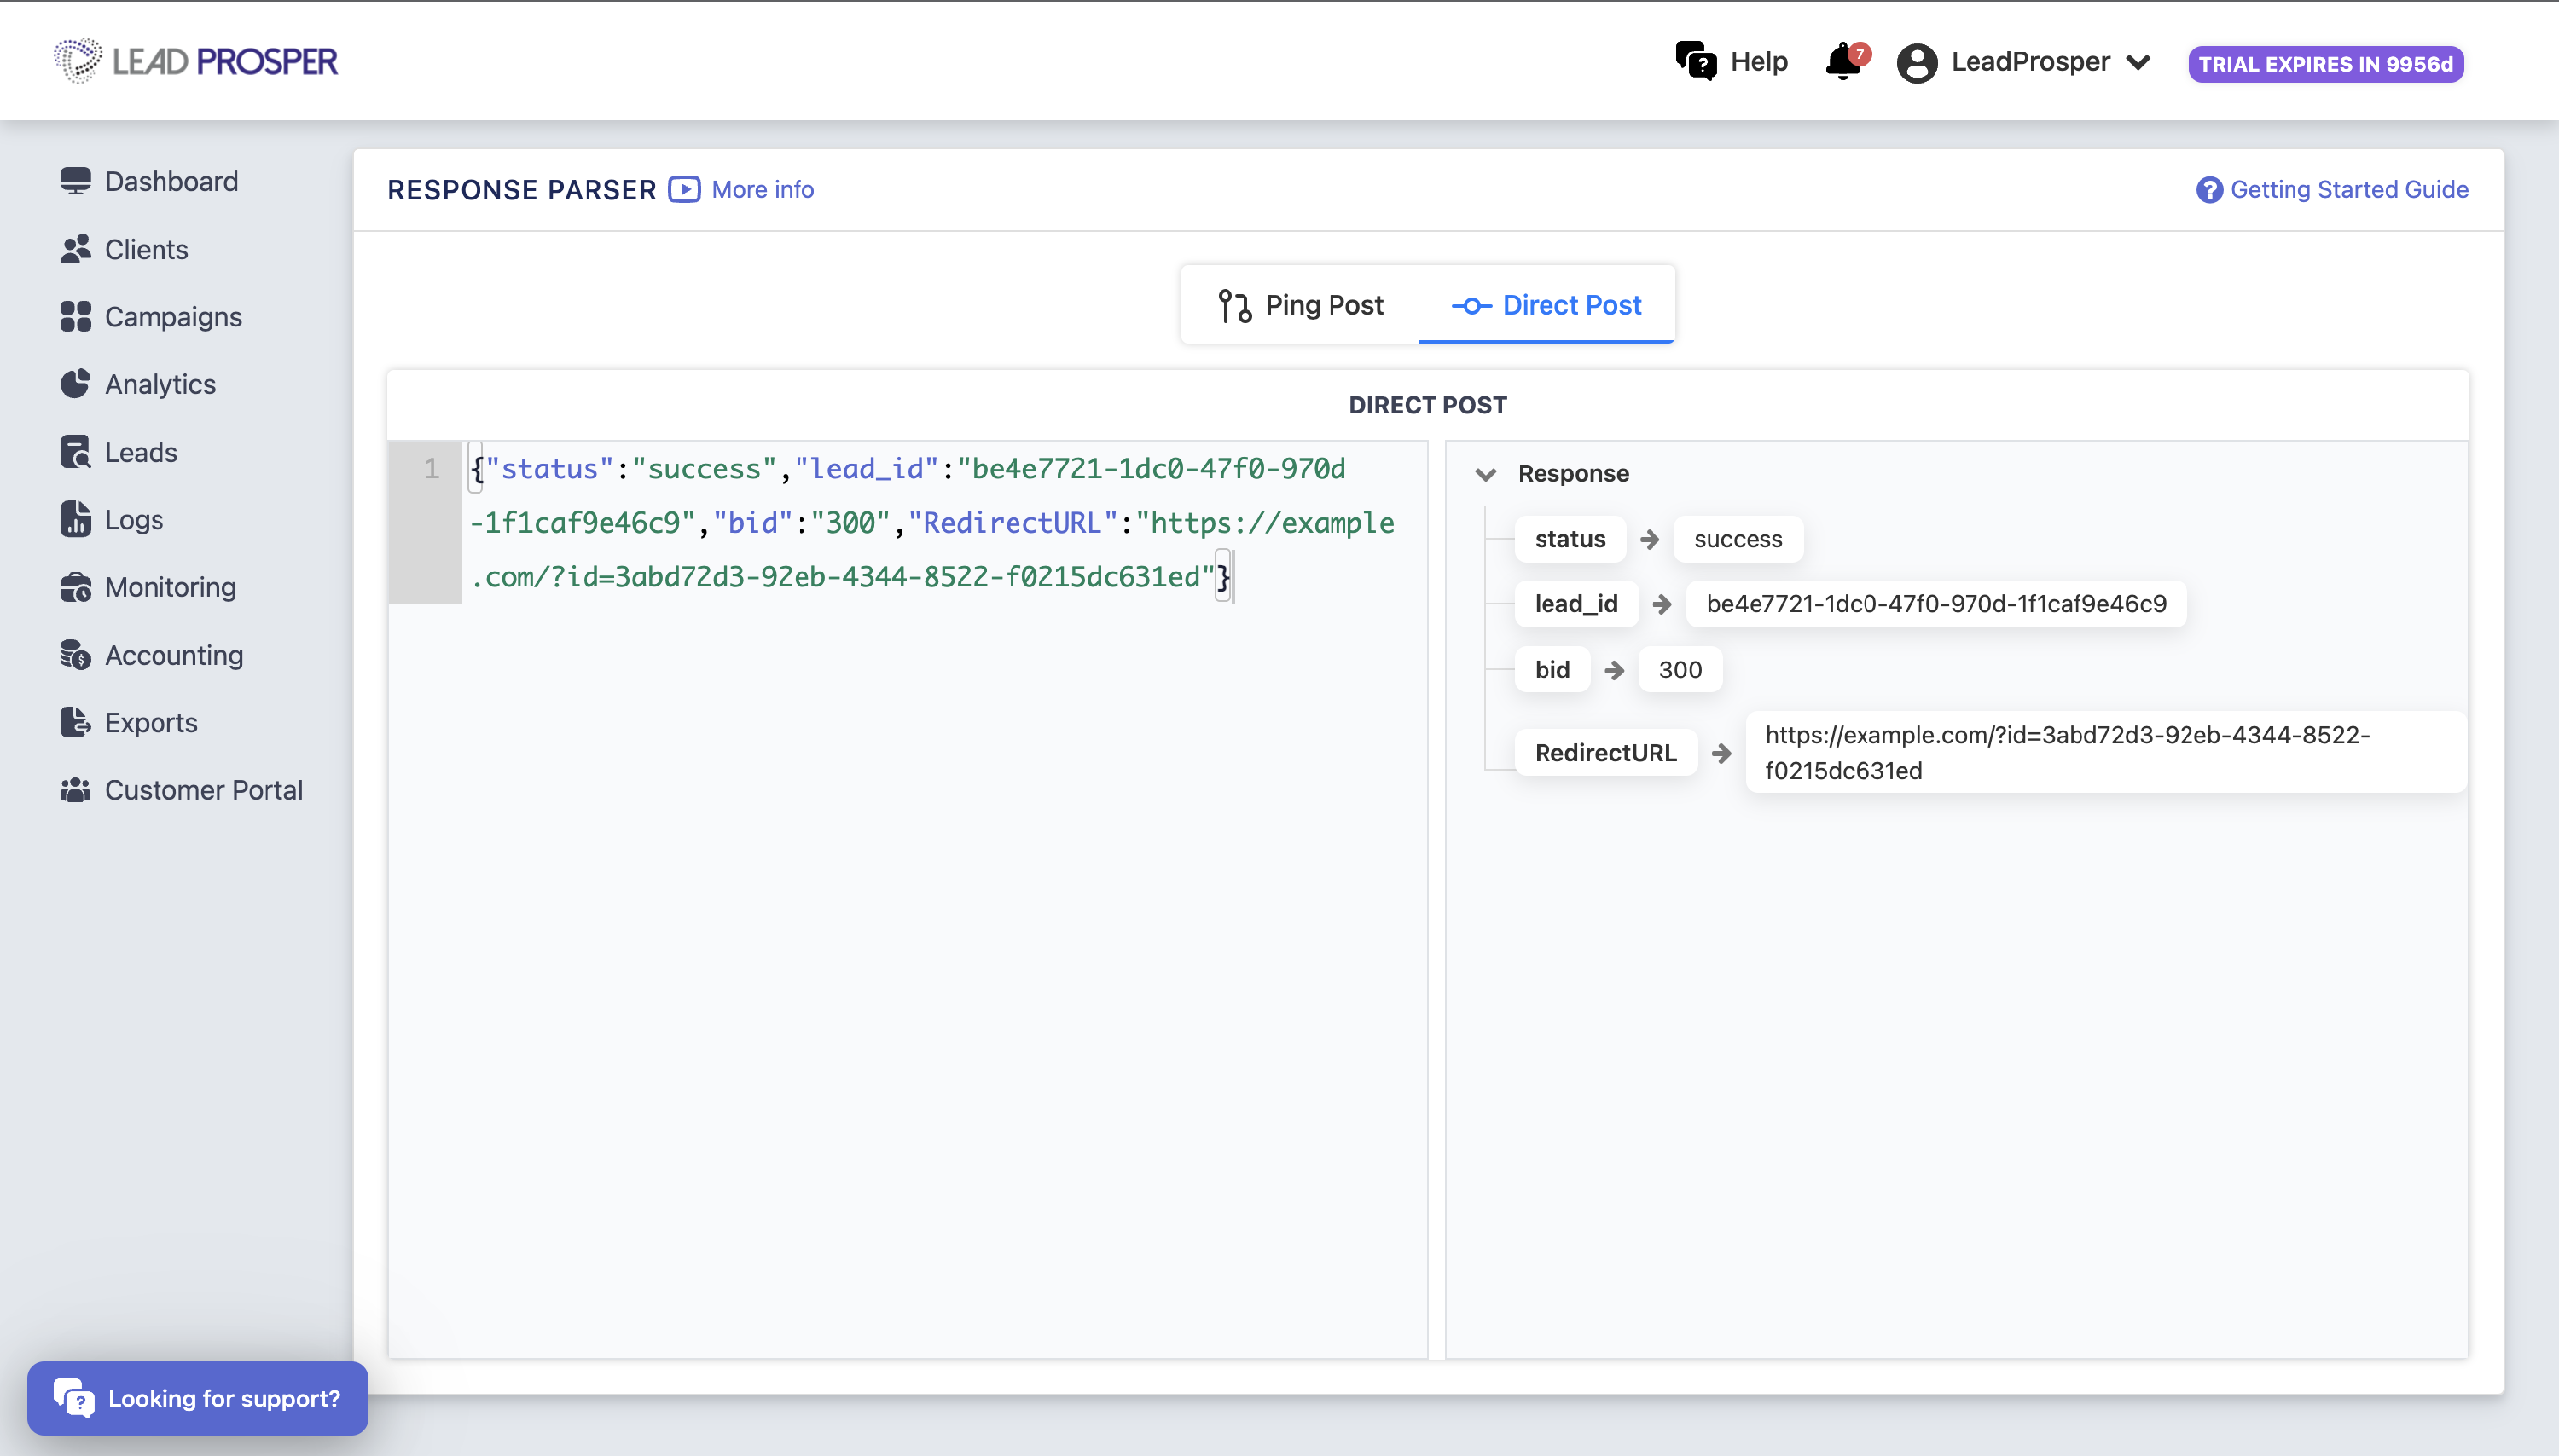The image size is (2559, 1456).
Task: Click arrow next to RedirectURL key
Action: point(1721,753)
